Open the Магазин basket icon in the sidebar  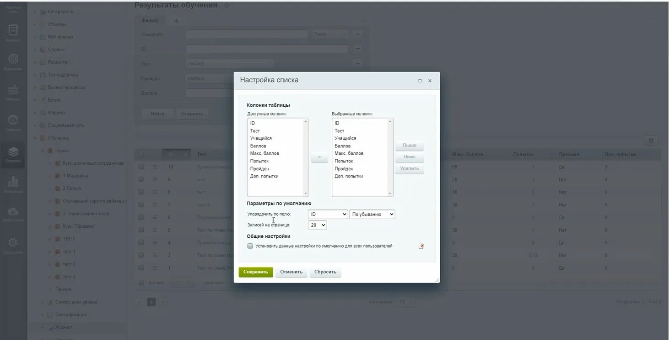[13, 93]
